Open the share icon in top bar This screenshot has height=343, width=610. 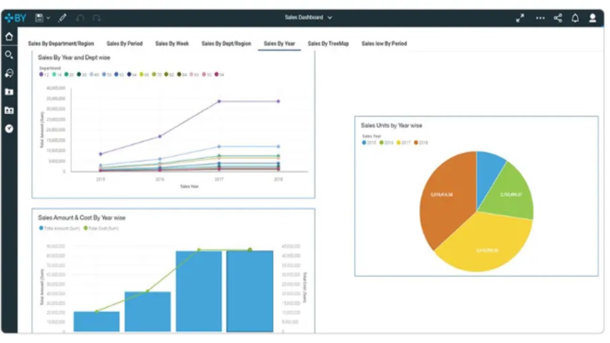point(558,18)
